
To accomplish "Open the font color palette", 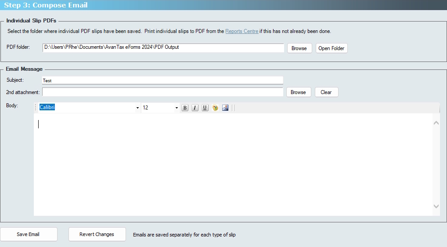I will point(215,108).
